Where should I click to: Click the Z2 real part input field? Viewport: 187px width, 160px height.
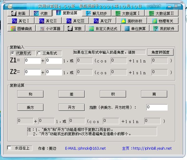[32, 72]
